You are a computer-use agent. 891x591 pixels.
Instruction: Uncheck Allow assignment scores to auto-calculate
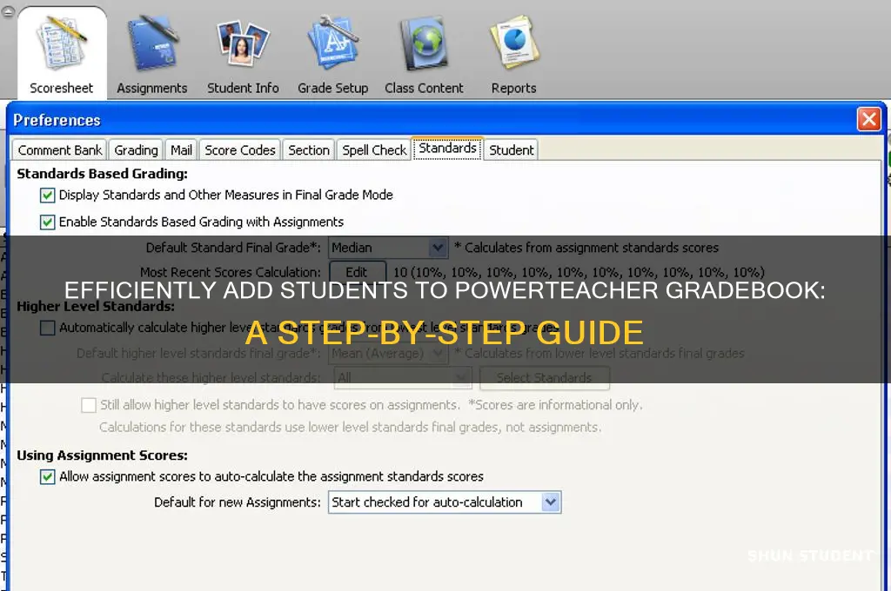coord(48,477)
